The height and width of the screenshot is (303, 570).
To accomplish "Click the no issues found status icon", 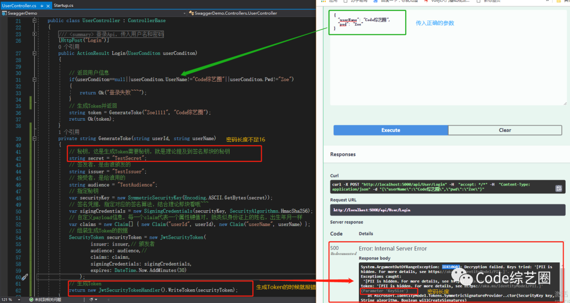I will click(x=30, y=299).
